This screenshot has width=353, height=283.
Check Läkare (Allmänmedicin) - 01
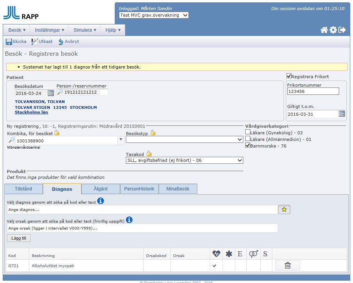pyautogui.click(x=248, y=139)
